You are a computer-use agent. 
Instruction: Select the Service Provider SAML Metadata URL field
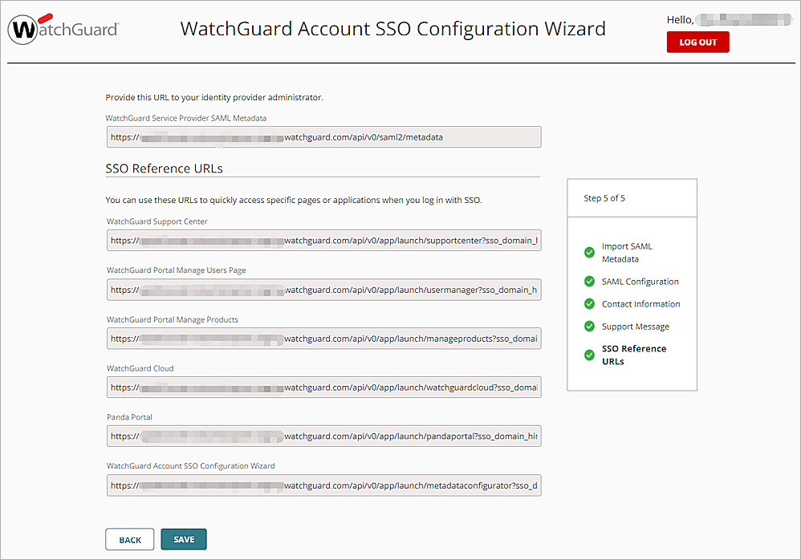point(323,136)
